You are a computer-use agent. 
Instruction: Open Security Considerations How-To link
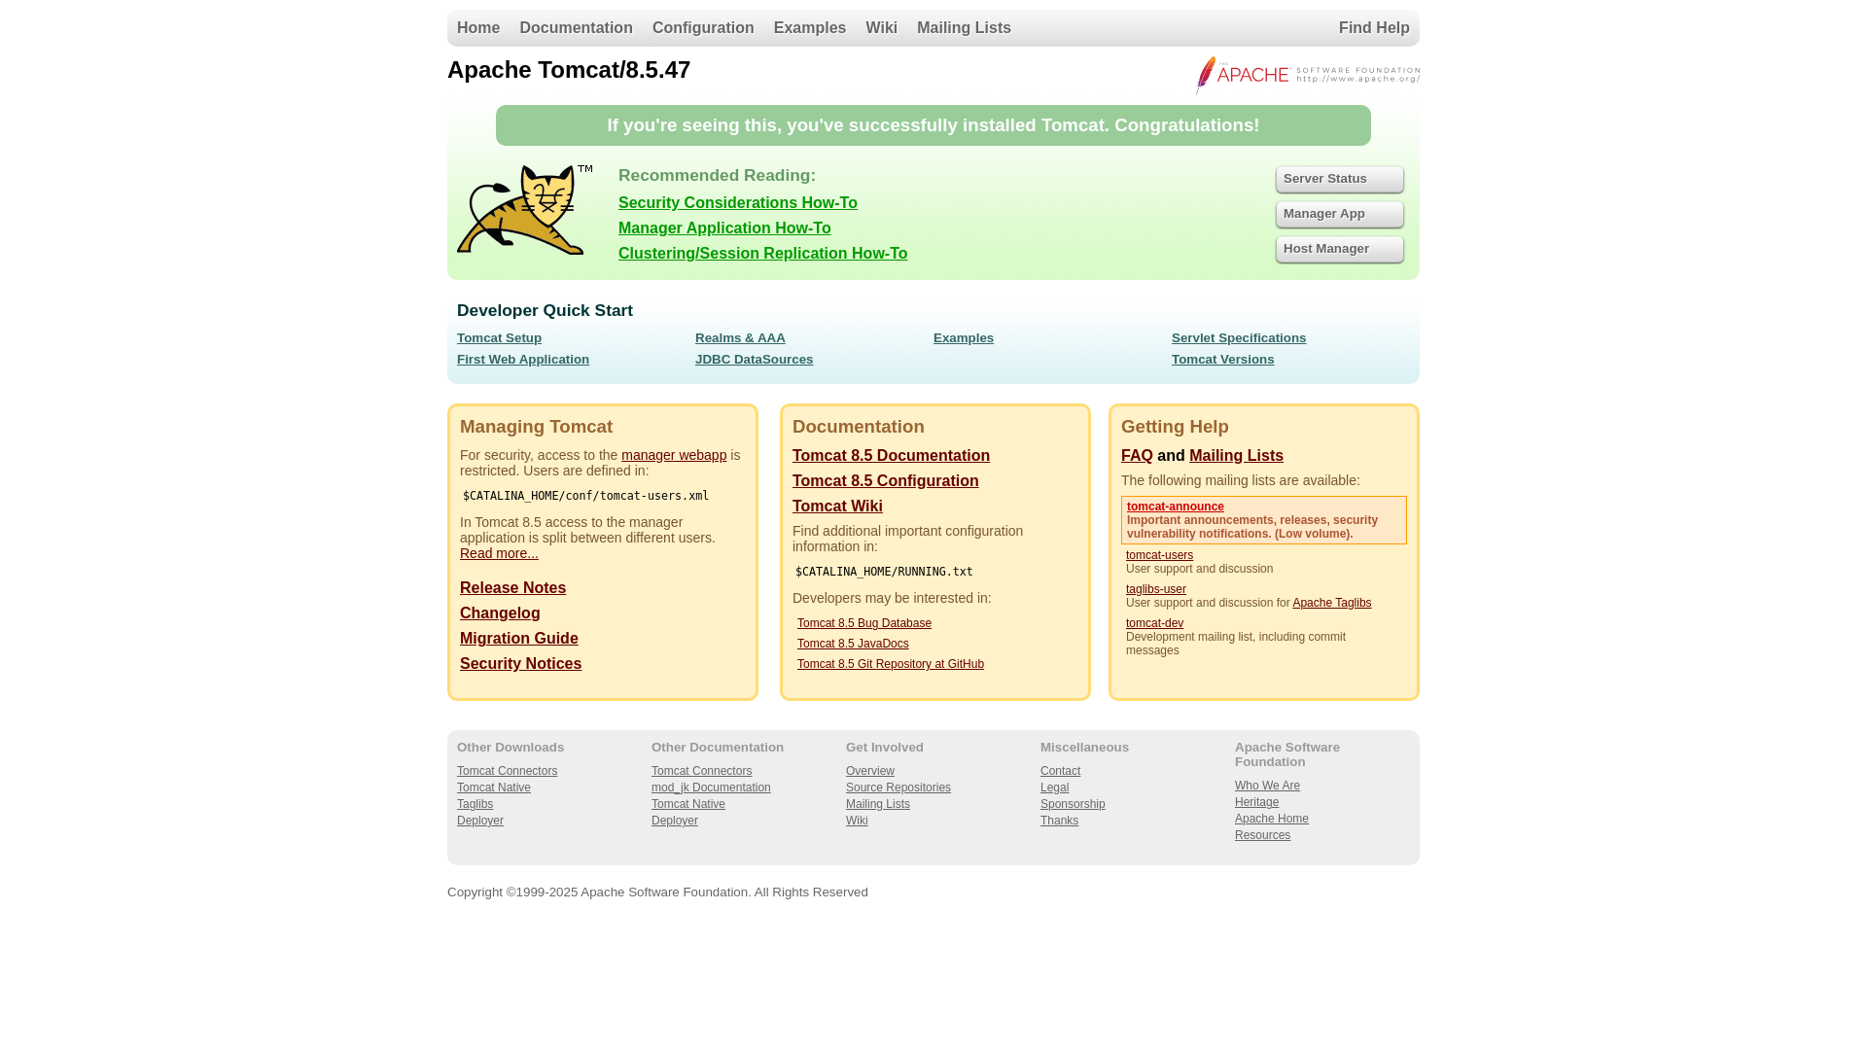(738, 203)
